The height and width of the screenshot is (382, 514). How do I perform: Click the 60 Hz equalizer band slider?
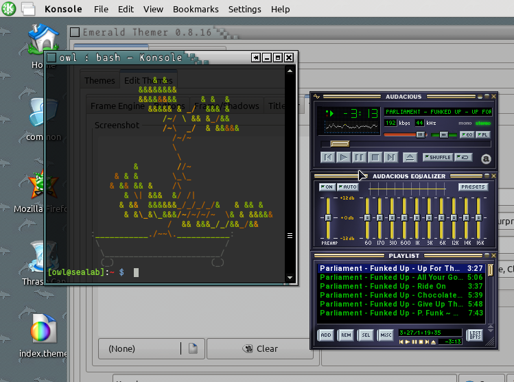[x=367, y=217]
